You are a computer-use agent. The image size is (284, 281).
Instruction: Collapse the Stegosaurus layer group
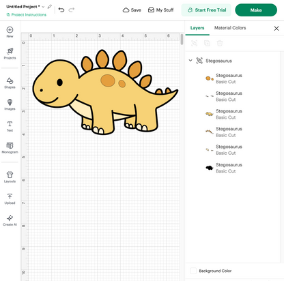(190, 61)
